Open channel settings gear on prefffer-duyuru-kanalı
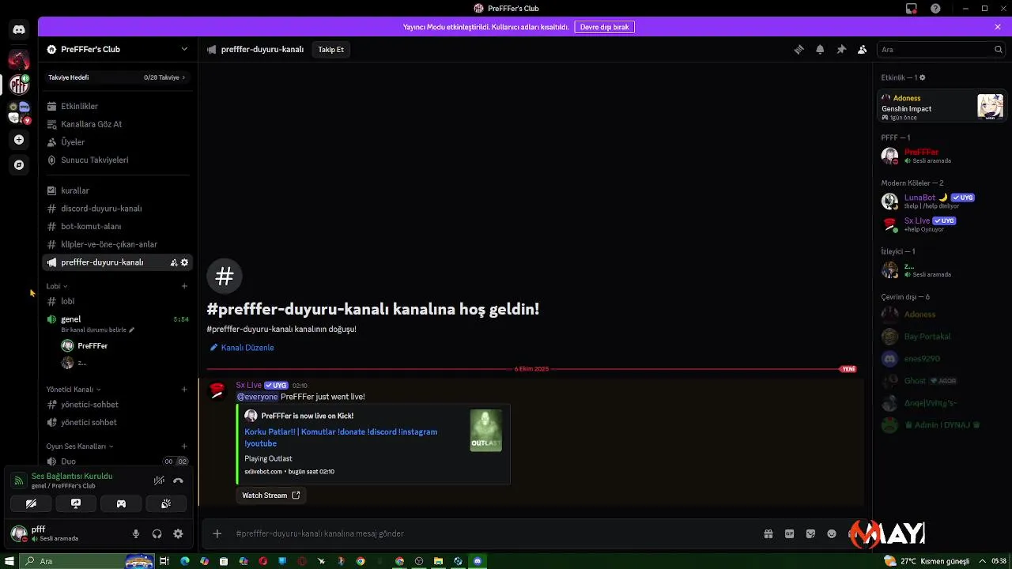The width and height of the screenshot is (1012, 569). (x=185, y=262)
